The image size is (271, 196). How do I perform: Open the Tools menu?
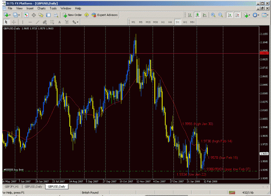click(53, 8)
